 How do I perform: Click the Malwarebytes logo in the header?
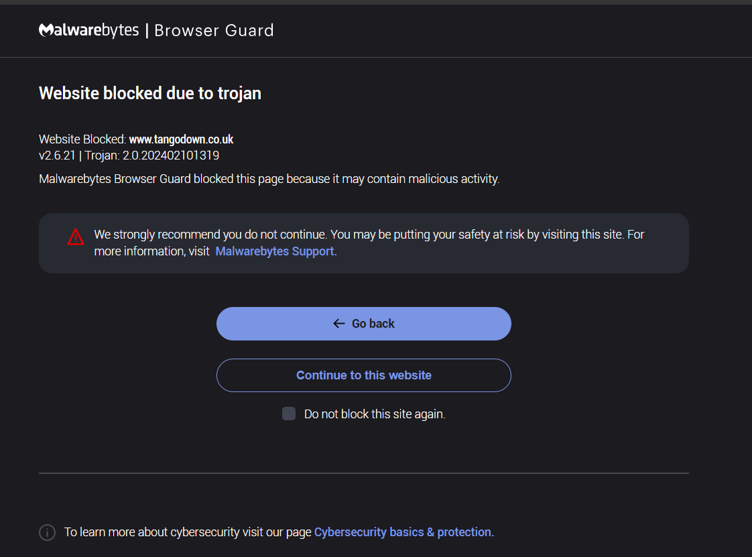(88, 30)
